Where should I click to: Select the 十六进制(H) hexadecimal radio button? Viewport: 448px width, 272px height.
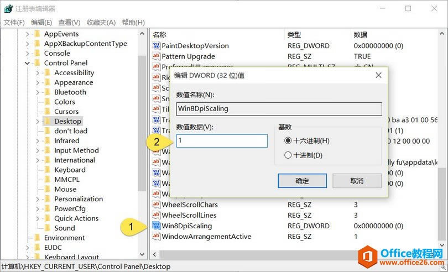click(x=288, y=140)
